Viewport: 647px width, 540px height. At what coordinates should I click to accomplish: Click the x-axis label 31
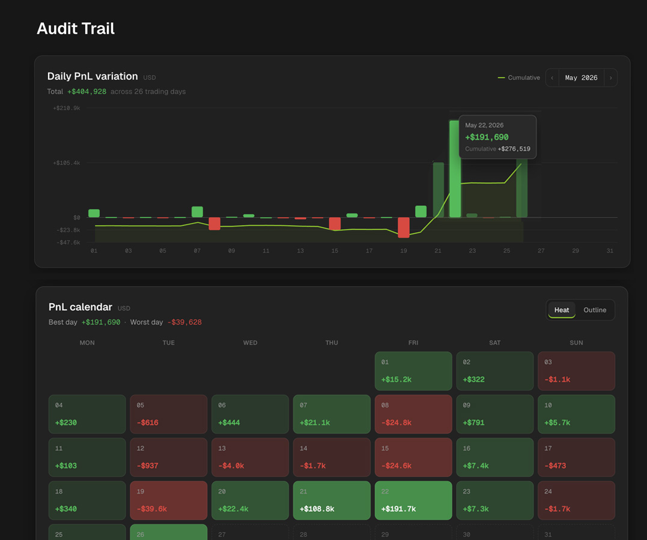coord(610,251)
